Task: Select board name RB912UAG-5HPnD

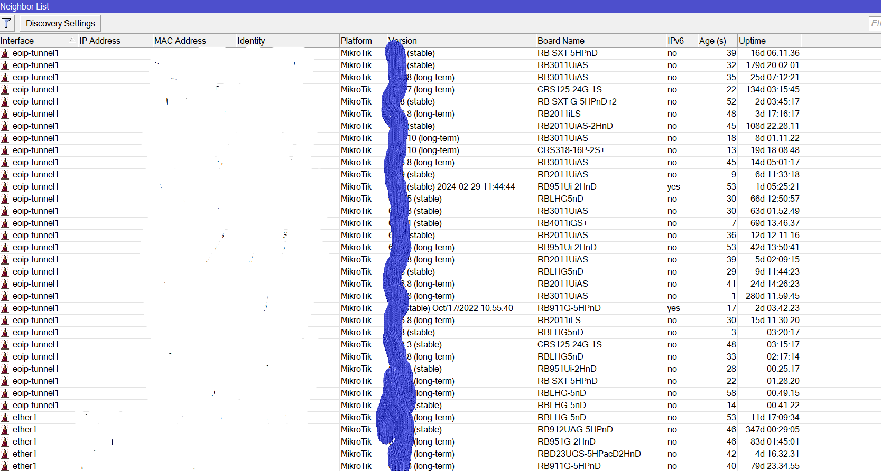Action: [x=575, y=429]
